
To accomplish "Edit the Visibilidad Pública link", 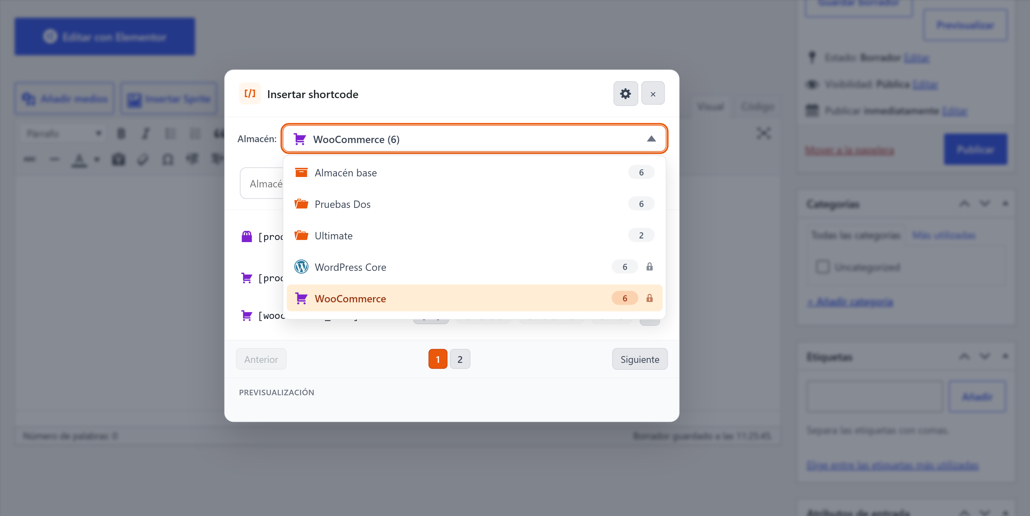I will pos(925,84).
